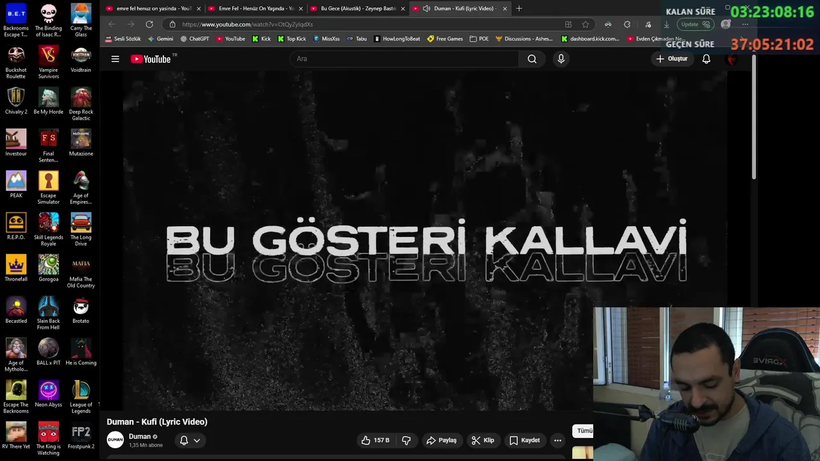Click the Klip clip button
Image resolution: width=820 pixels, height=461 pixels.
coord(483,441)
